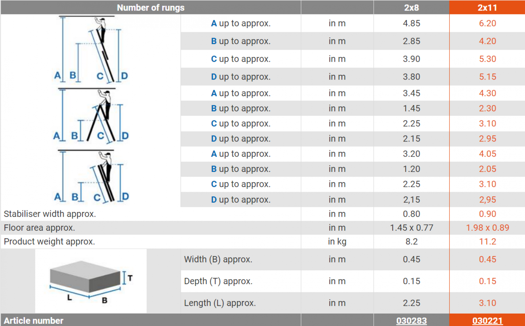Click the value 4.05 in 2x11 column
Viewport: 525px width, 326px height.
tap(487, 154)
